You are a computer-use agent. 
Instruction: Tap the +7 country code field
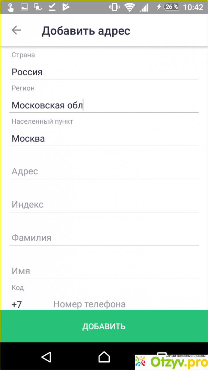17,304
